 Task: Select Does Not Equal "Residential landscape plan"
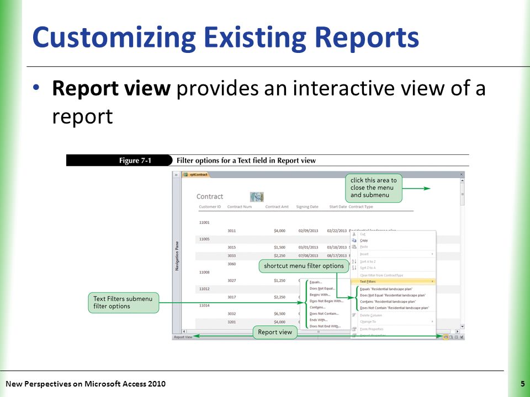tap(393, 296)
